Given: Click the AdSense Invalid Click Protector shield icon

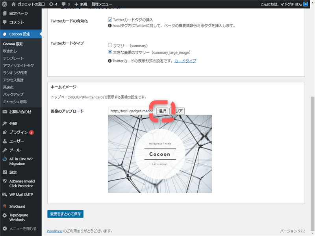Looking at the screenshot, I should (5, 181).
